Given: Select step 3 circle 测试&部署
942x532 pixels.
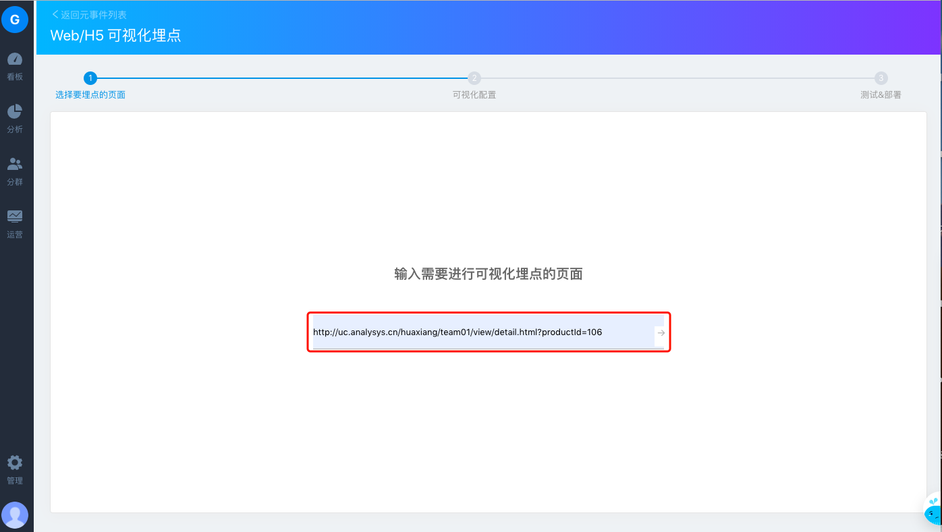Looking at the screenshot, I should pyautogui.click(x=881, y=78).
